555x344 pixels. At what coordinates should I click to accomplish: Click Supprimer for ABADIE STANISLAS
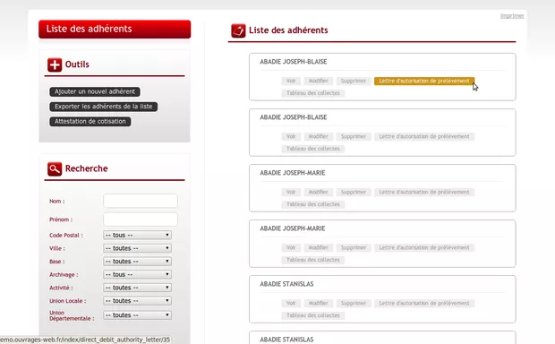354,304
